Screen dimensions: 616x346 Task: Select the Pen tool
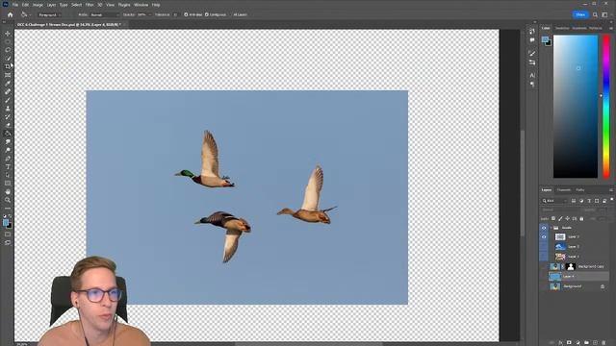coord(8,159)
